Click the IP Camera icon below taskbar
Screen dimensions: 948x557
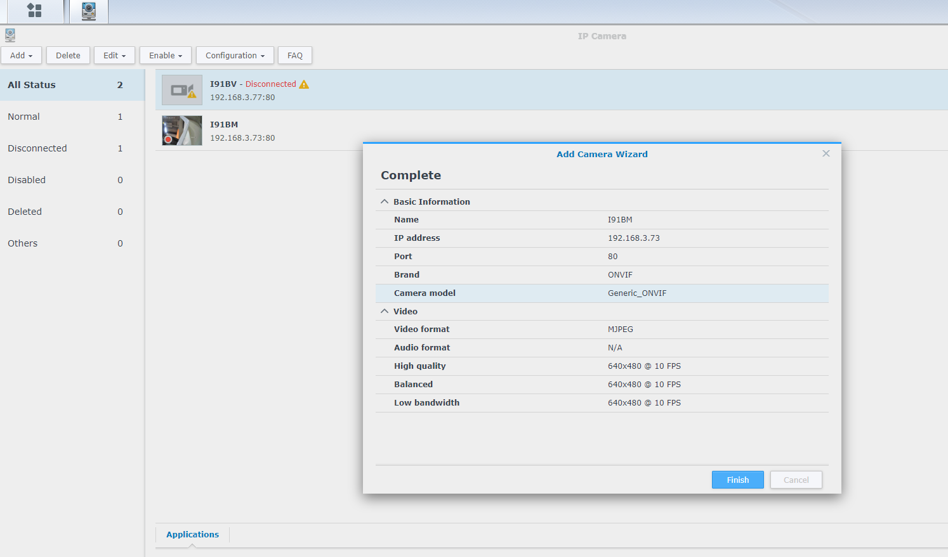click(10, 35)
